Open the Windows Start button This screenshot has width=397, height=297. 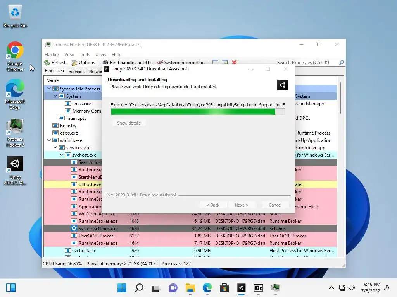click(x=122, y=288)
